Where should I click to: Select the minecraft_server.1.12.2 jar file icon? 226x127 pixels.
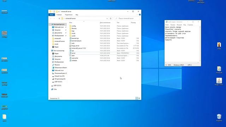70,48
